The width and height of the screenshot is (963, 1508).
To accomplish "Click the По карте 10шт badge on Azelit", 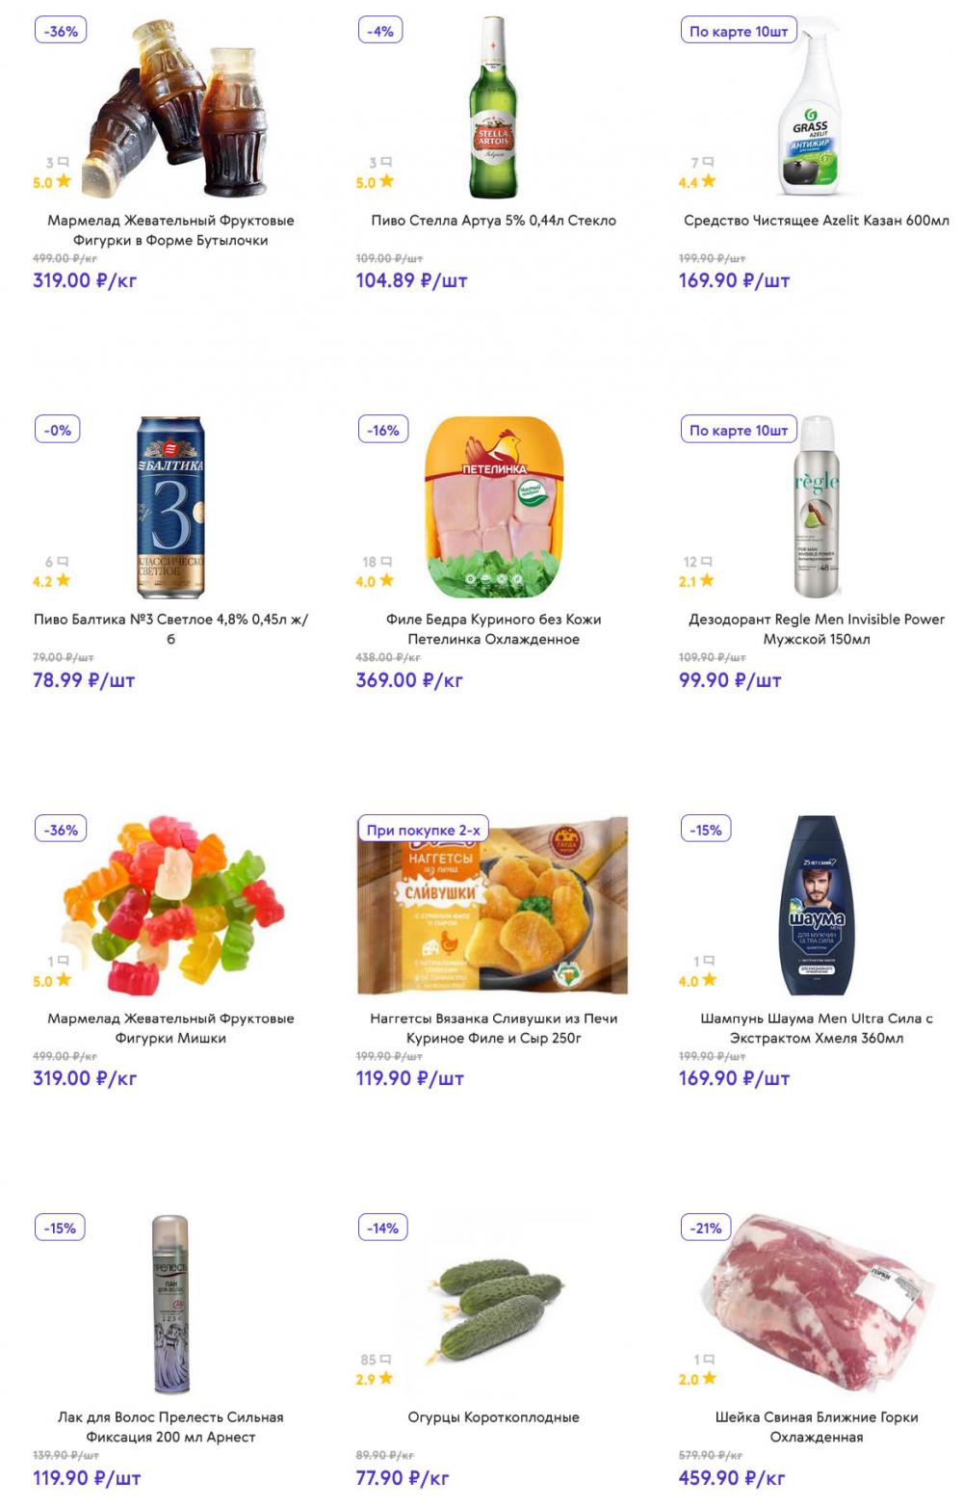I will (739, 31).
